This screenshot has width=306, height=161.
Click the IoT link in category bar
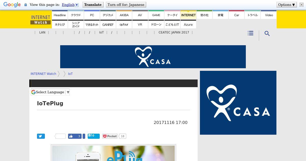[101, 32]
